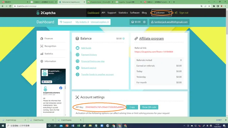Open the Chrome extensions puzzle icon
Viewport: 228px width, 128px height.
click(214, 6)
